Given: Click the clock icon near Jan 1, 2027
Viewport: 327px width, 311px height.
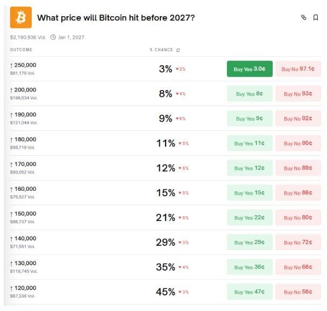Looking at the screenshot, I should point(53,37).
